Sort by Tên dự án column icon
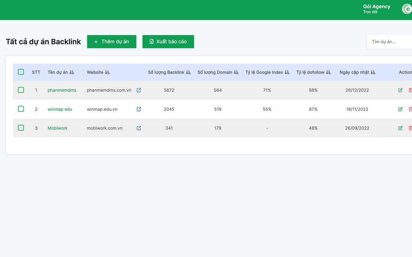412x257 pixels. pos(72,72)
